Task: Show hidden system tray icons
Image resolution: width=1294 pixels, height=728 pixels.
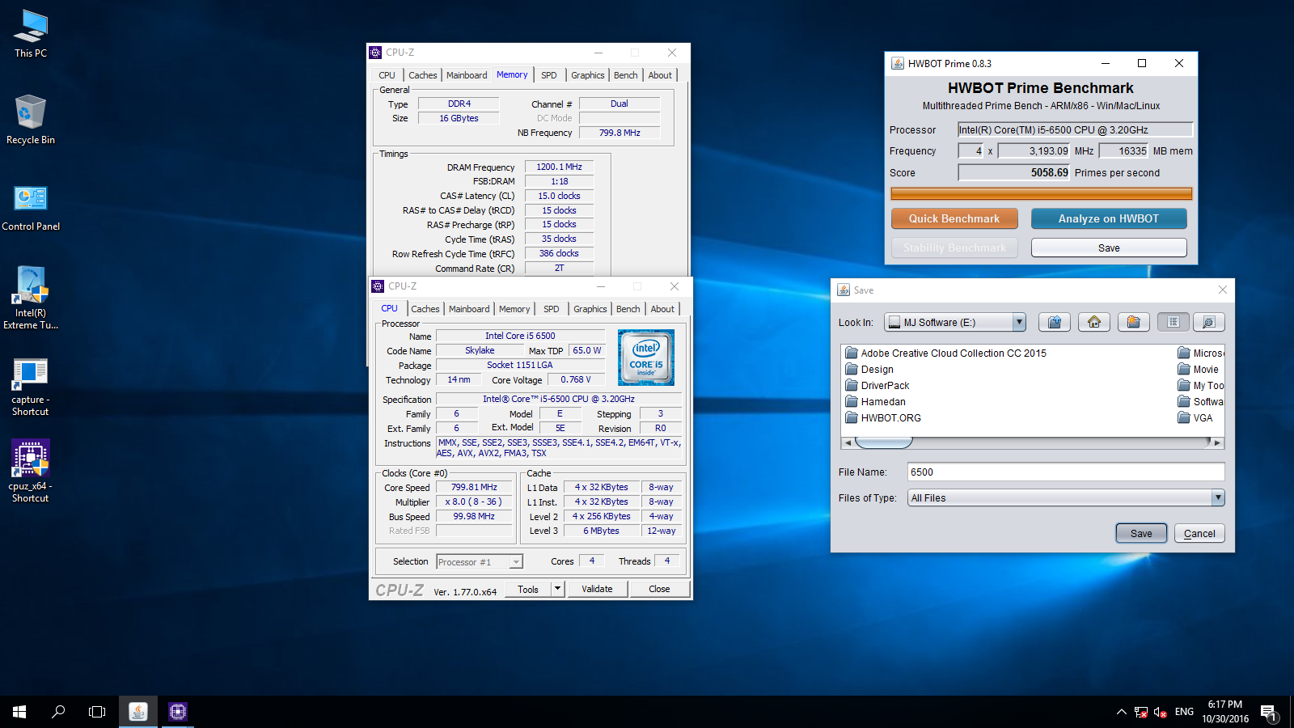Action: coord(1121,712)
